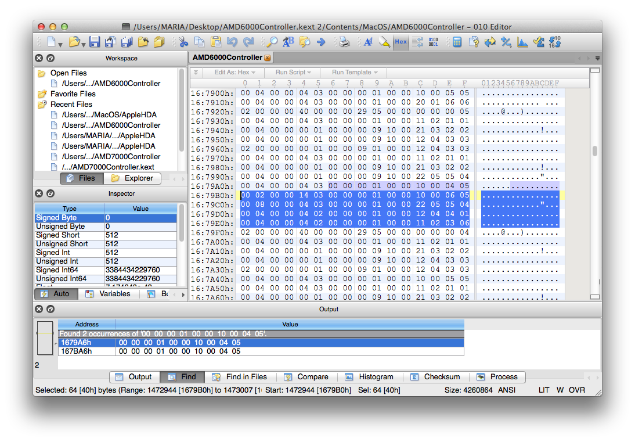Close the Inspector panel
This screenshot has width=635, height=442.
(x=39, y=193)
